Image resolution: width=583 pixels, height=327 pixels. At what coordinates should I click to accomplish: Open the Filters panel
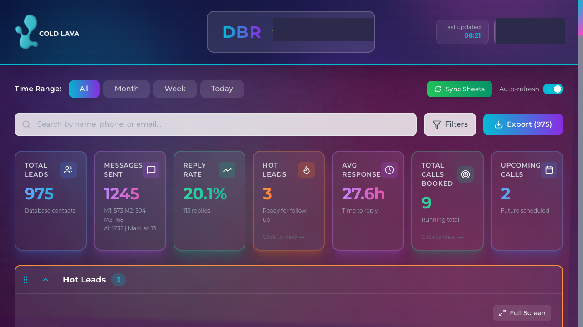click(450, 124)
